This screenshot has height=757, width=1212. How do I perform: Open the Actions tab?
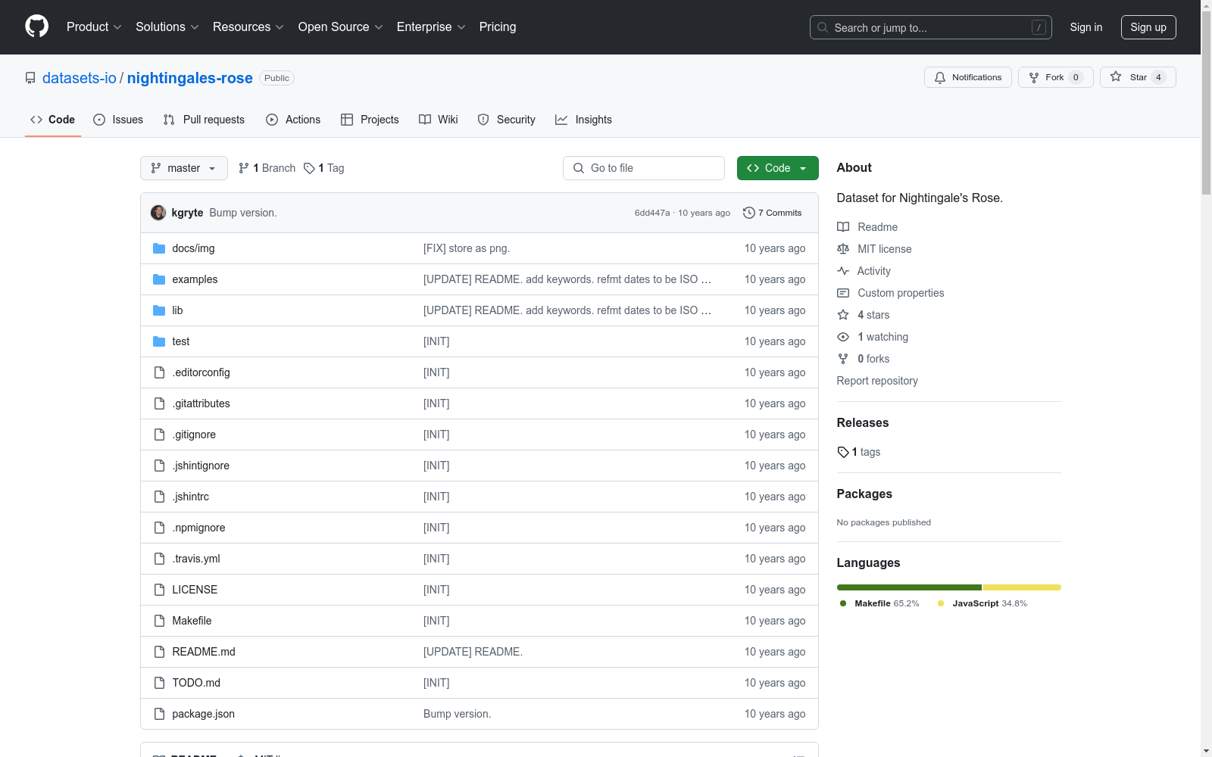coord(293,120)
